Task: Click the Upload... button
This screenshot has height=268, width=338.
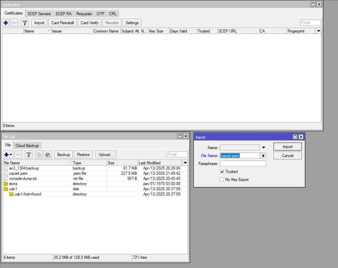Action: tap(106, 154)
